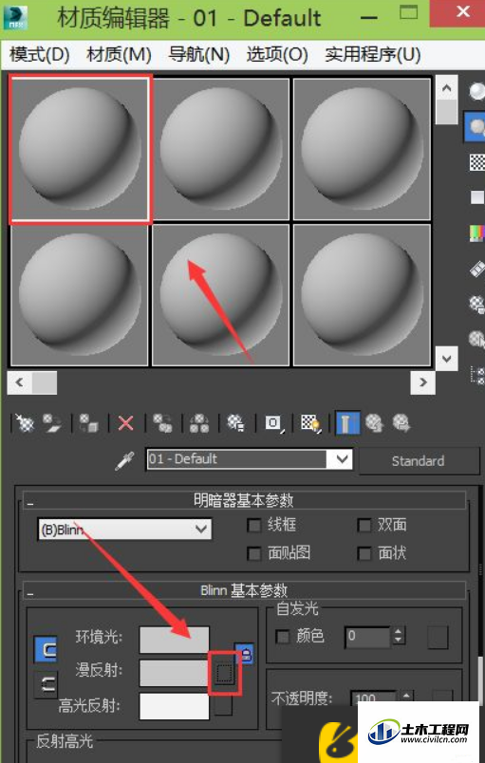The image size is (485, 763).
Task: Open the 材质(M) menu
Action: [120, 54]
